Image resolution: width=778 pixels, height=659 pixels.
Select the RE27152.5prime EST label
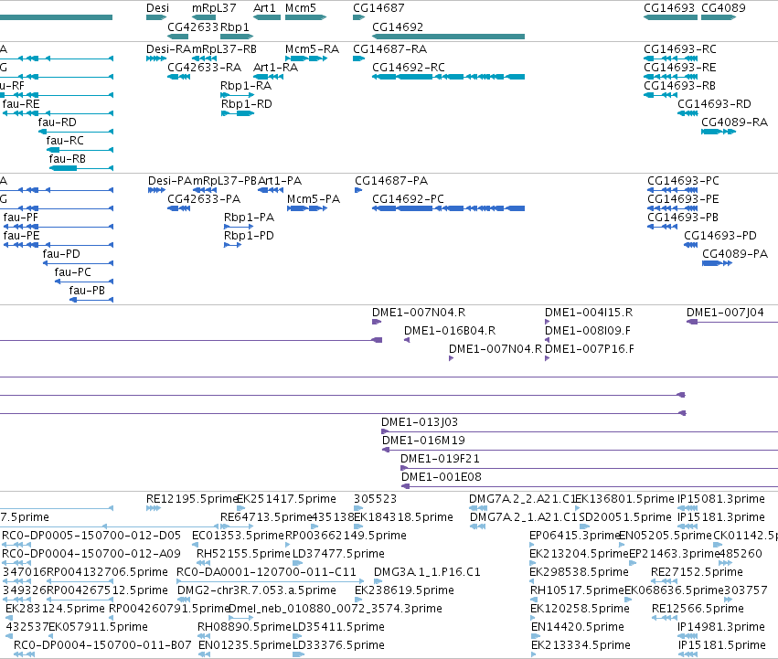(697, 573)
